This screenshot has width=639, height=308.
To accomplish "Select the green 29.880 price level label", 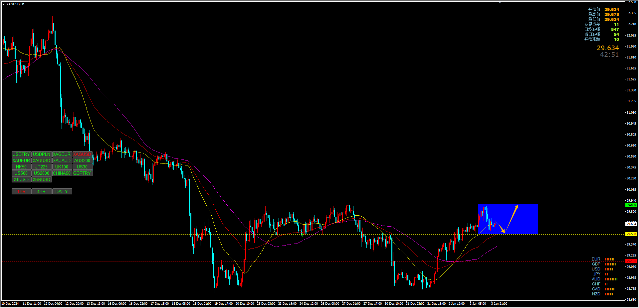I will pos(631,205).
